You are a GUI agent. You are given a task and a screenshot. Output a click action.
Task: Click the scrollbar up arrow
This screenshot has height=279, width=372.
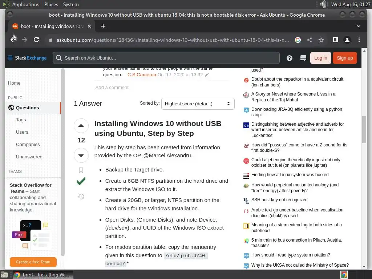[364, 50]
